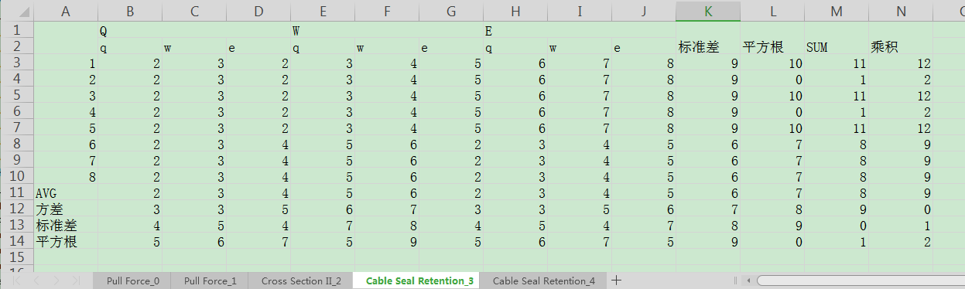Click the horizontal scrollbar track
The height and width of the screenshot is (289, 965).
click(x=861, y=280)
